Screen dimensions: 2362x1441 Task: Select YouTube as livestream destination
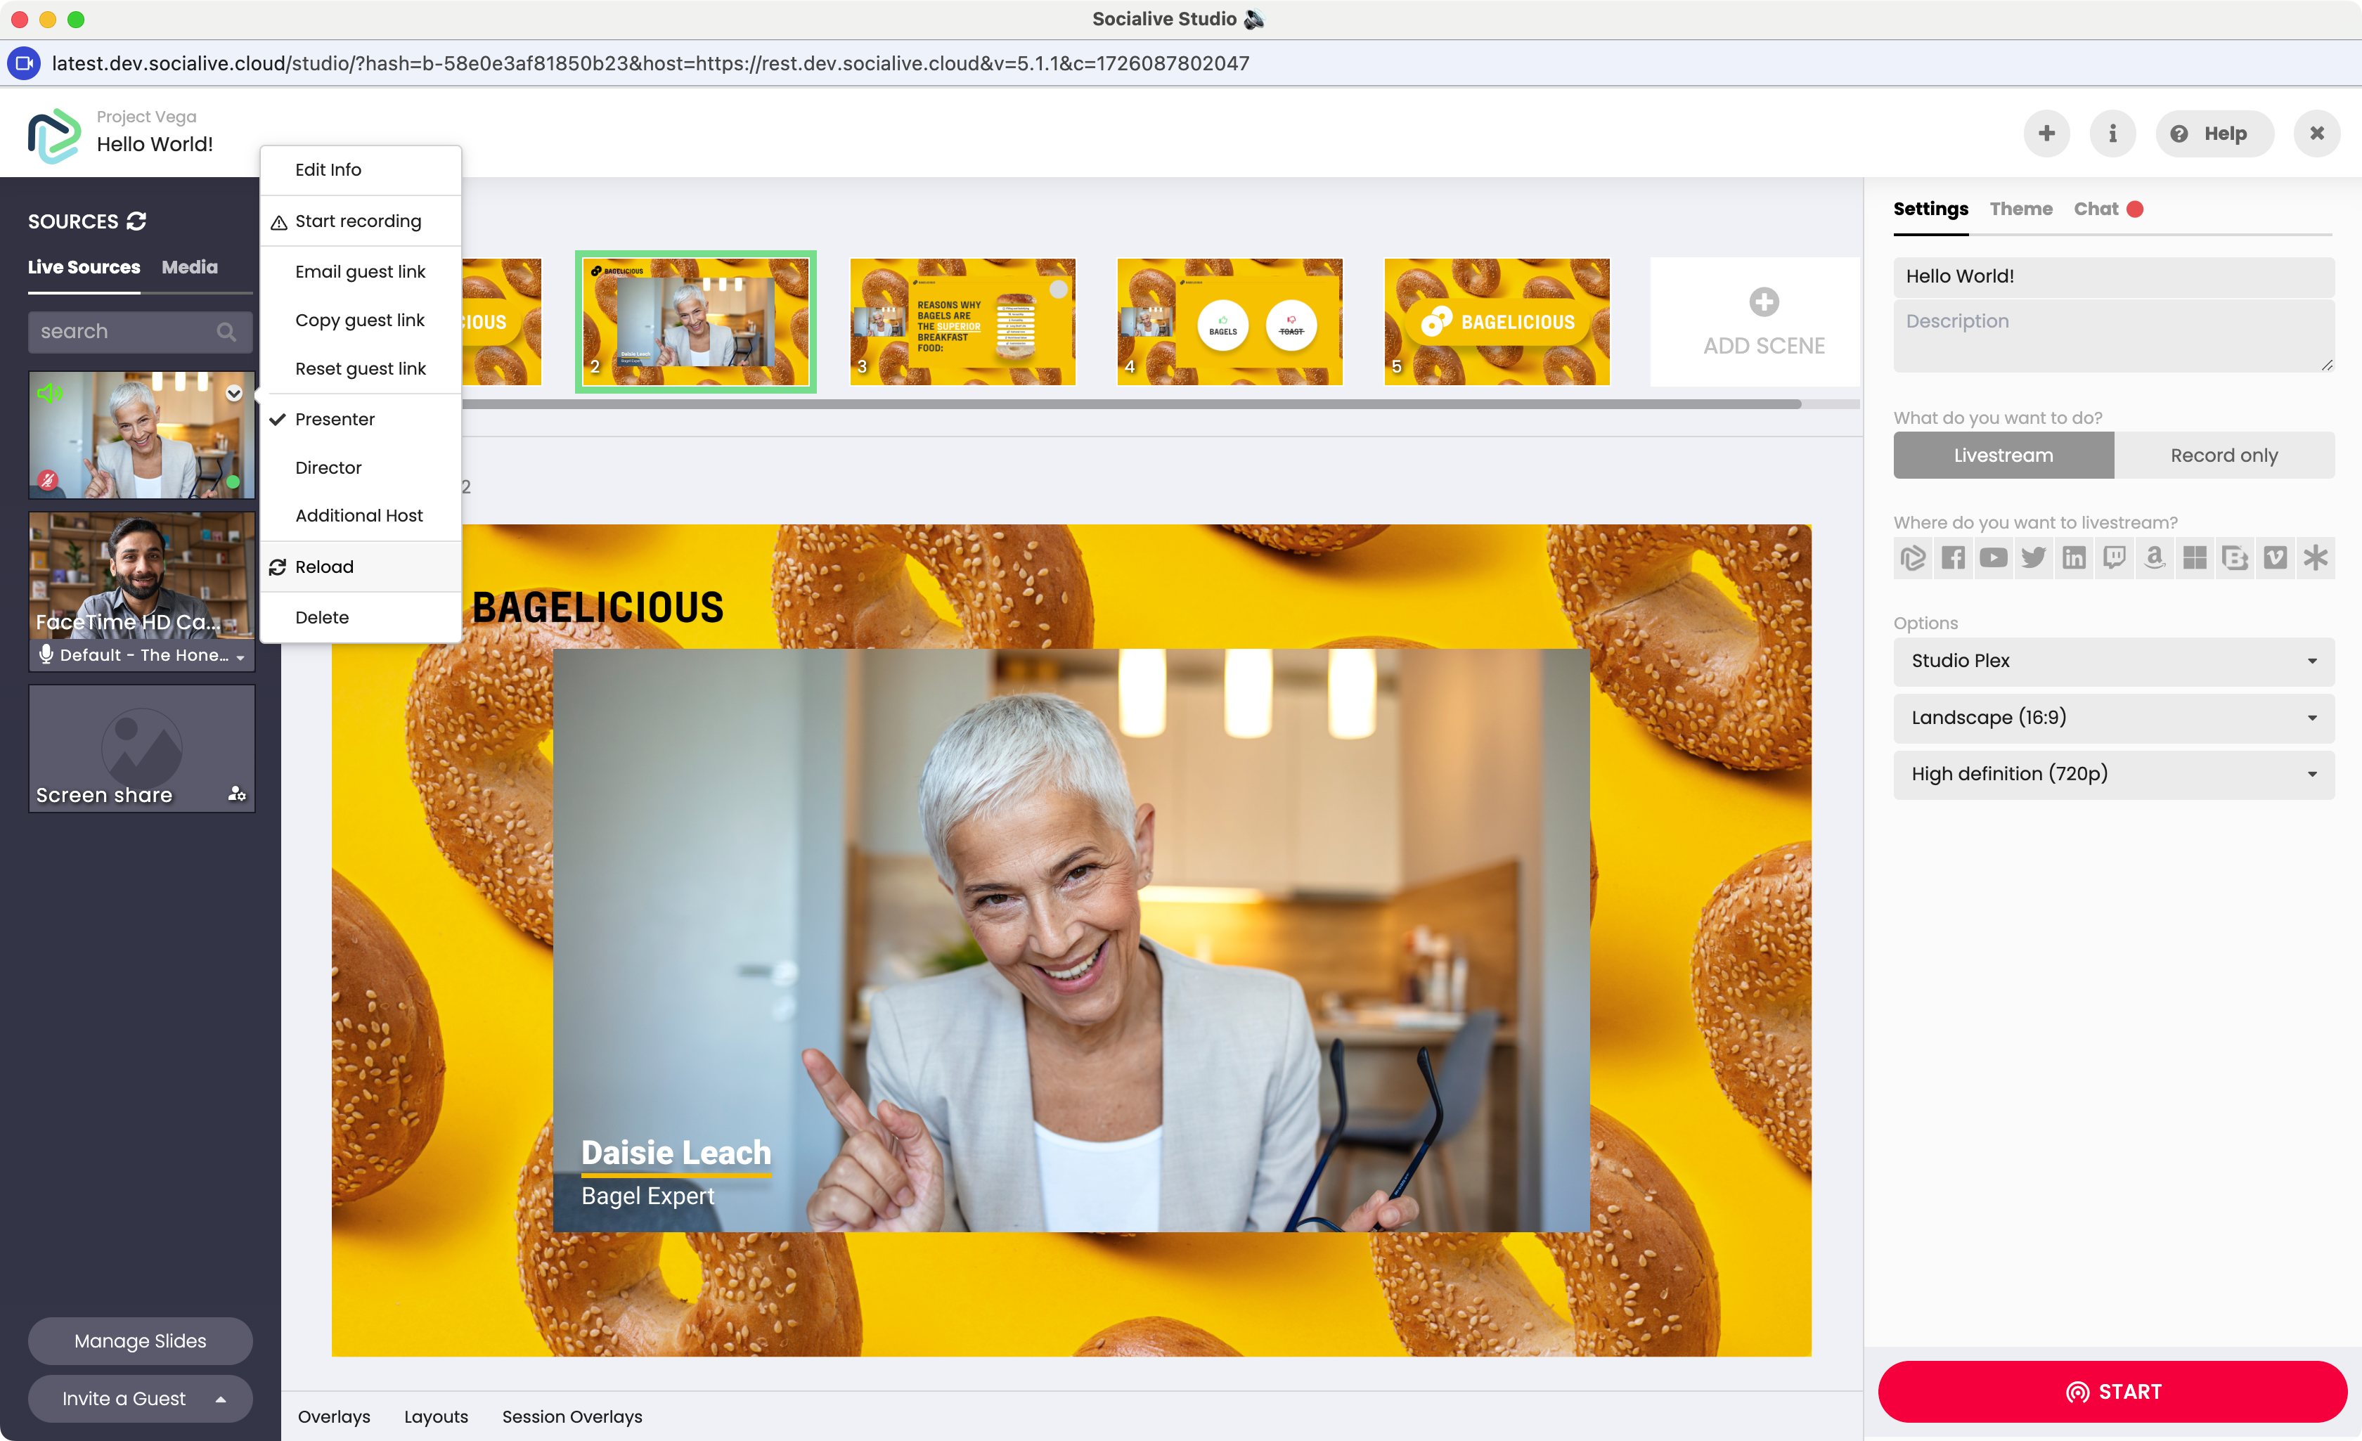(1993, 558)
